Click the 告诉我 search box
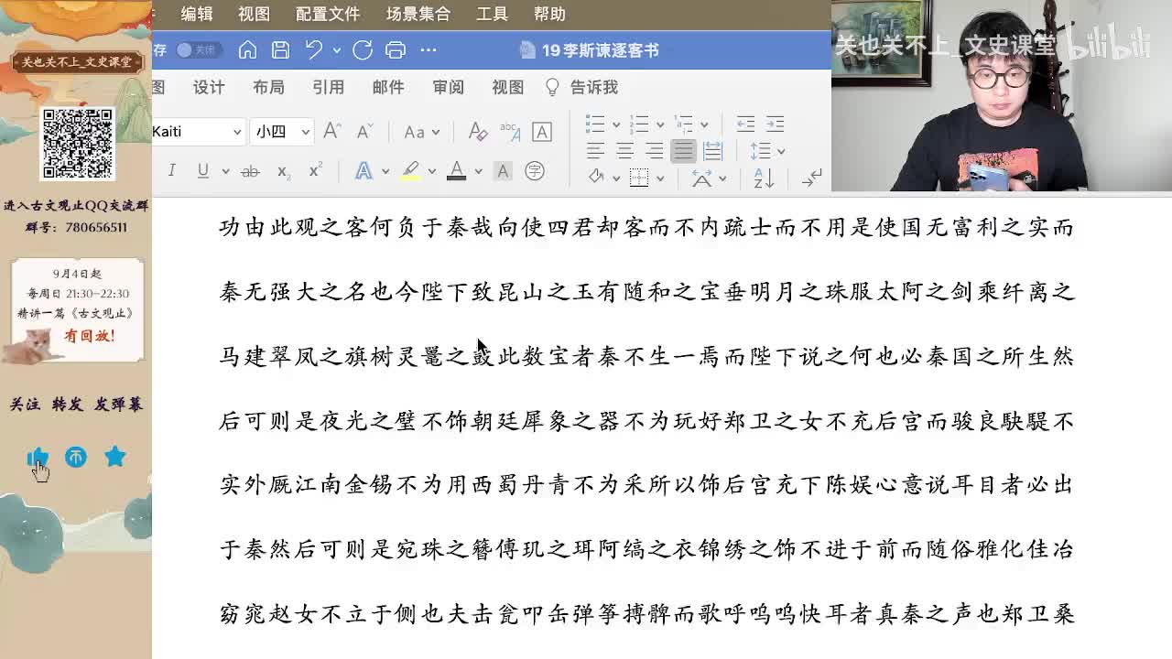Screen dimensions: 1172x659 582,87
